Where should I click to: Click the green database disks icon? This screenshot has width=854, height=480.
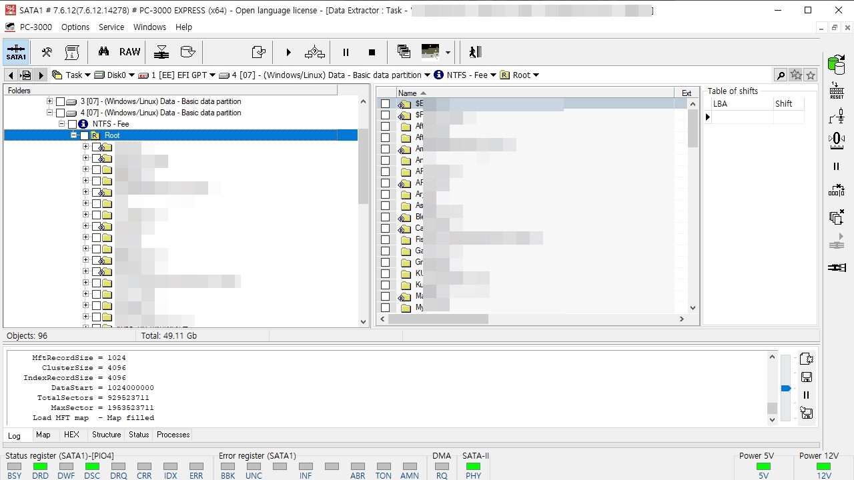point(836,64)
